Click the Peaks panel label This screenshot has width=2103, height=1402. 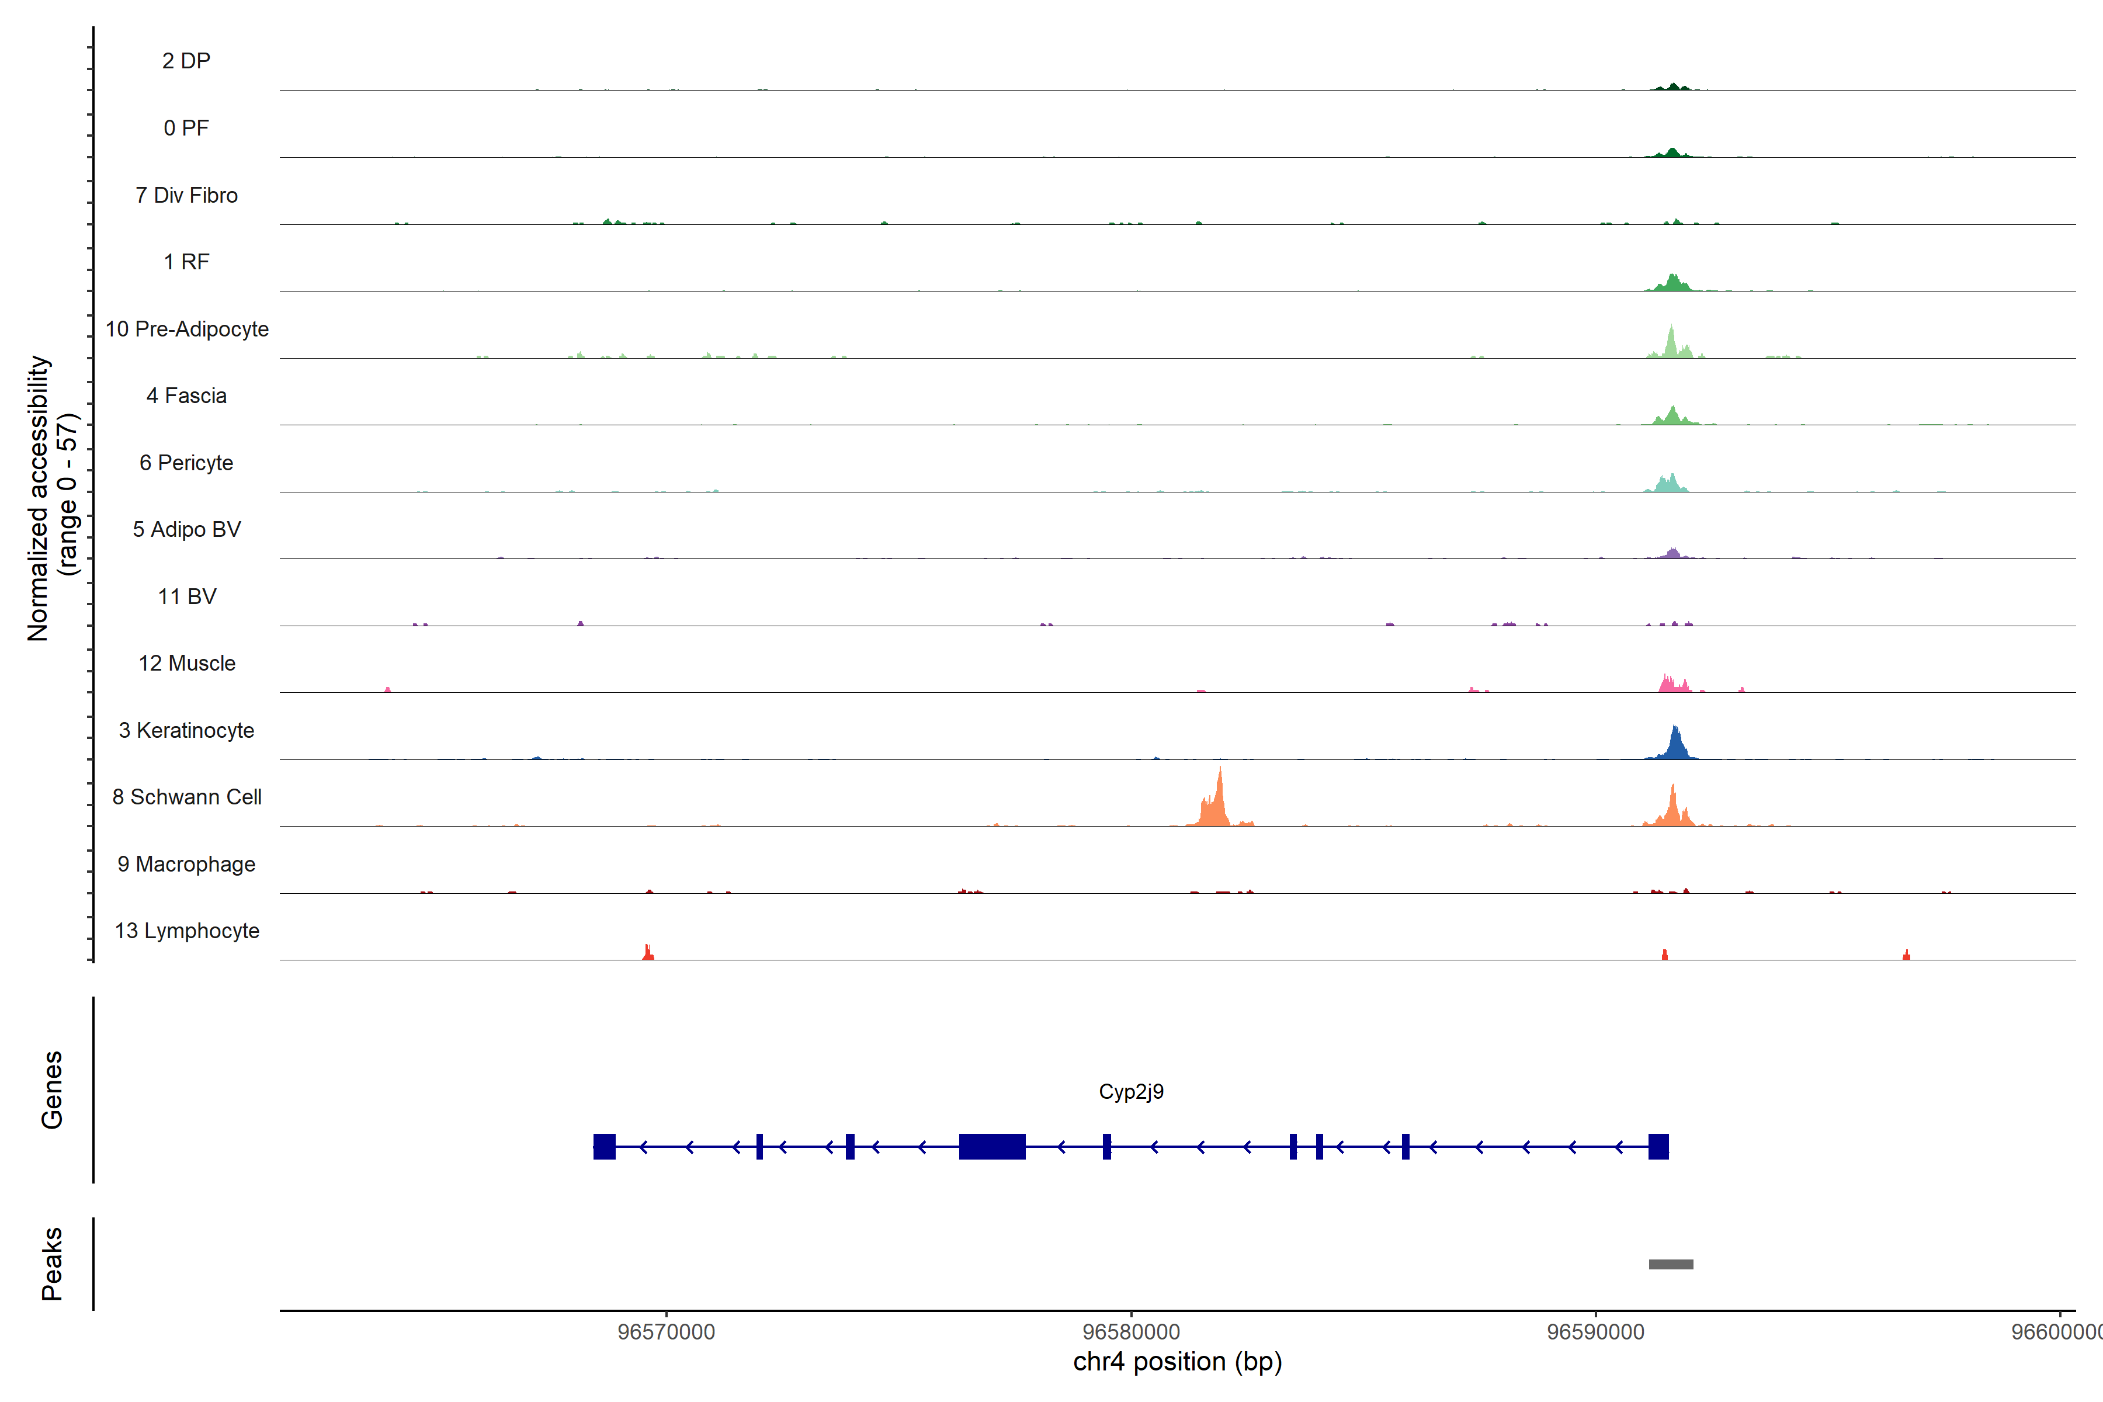[x=52, y=1262]
